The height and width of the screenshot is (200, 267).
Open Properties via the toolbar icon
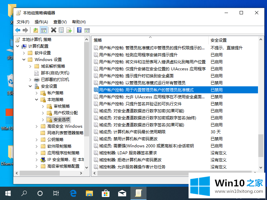click(x=61, y=30)
